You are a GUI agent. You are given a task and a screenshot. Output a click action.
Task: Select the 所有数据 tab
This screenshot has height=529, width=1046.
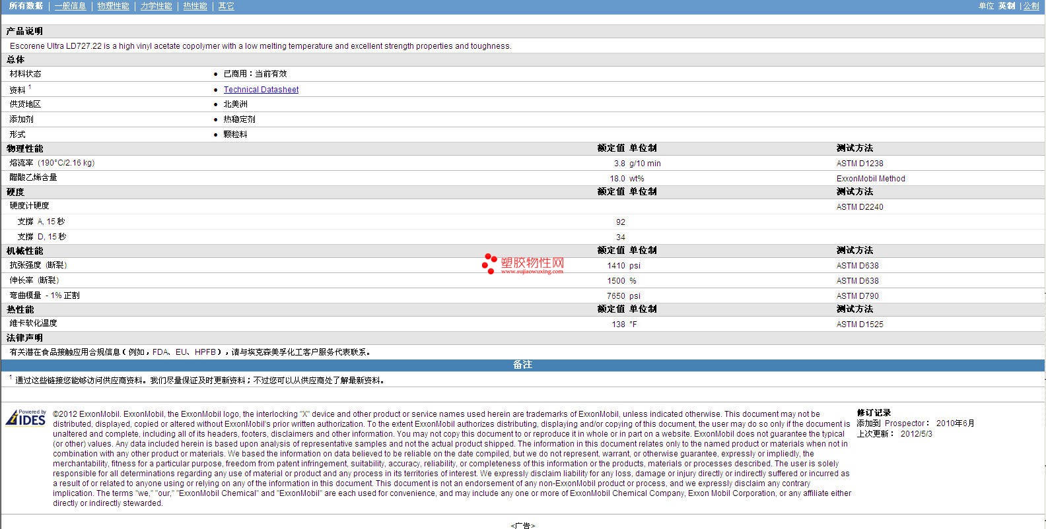26,6
